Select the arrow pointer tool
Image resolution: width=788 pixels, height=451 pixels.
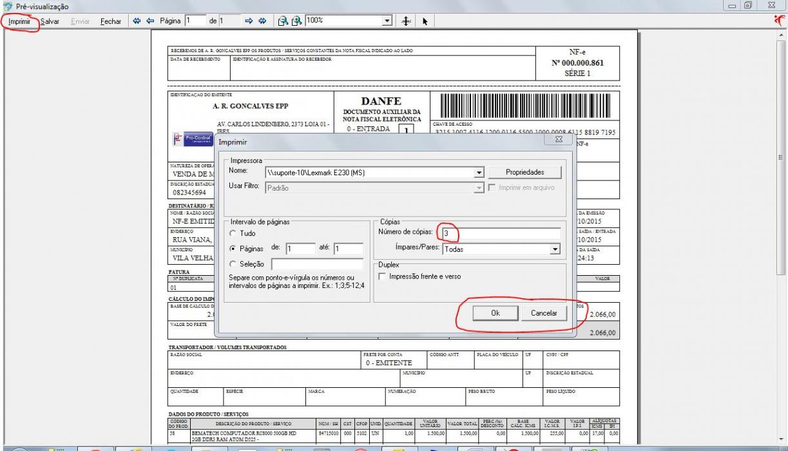[425, 21]
